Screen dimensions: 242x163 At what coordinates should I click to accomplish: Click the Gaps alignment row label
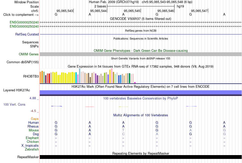35,119
